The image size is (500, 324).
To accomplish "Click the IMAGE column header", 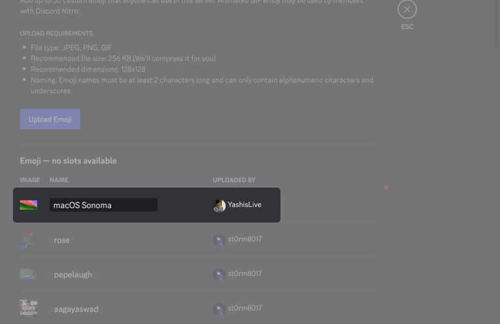I will point(30,180).
